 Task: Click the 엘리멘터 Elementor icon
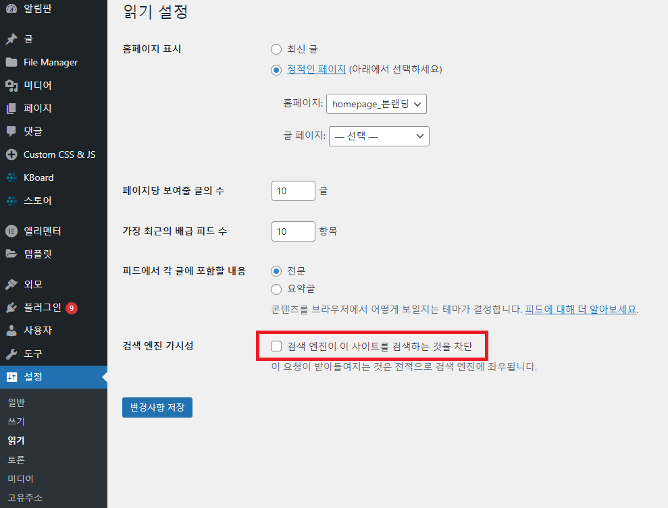click(x=11, y=231)
